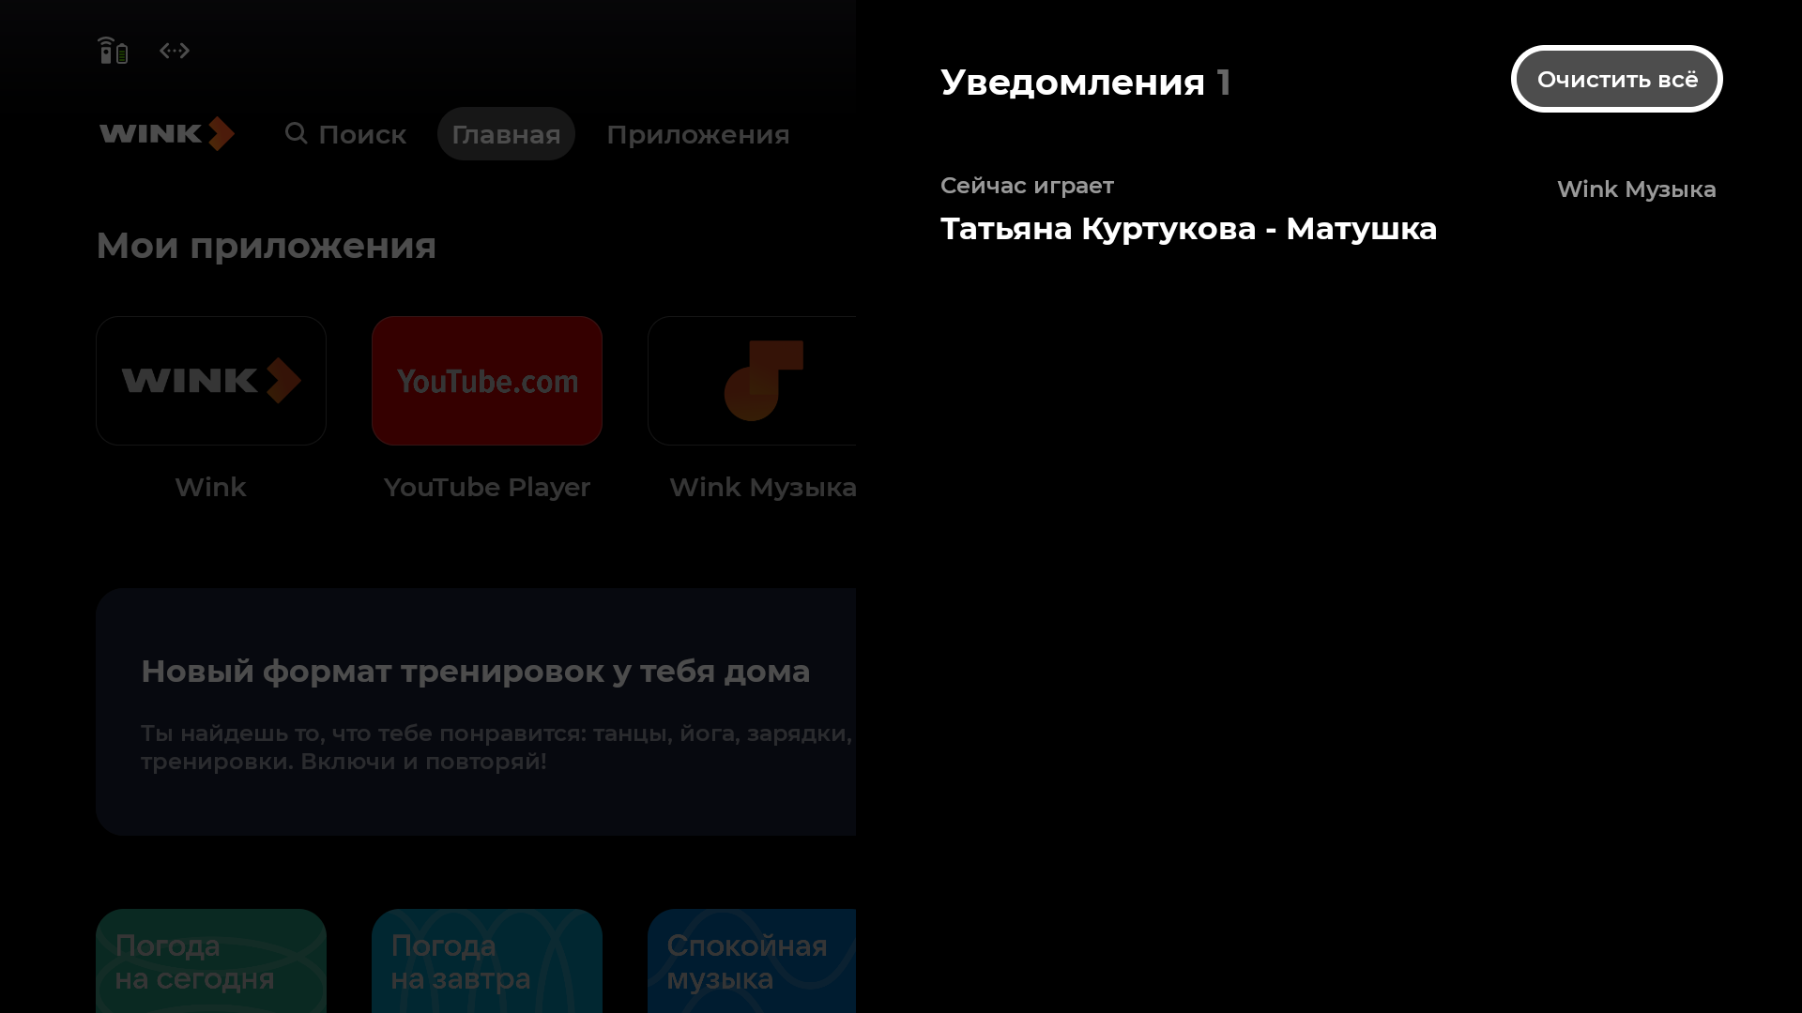Image resolution: width=1802 pixels, height=1013 pixels.
Task: Launch the YouTube Player app tile
Action: pyautogui.click(x=487, y=381)
